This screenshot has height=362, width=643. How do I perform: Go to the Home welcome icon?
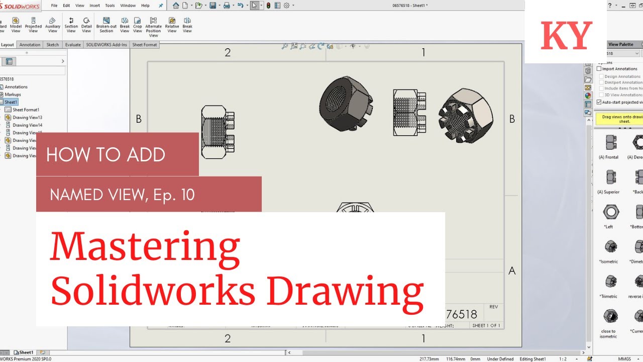(x=176, y=6)
